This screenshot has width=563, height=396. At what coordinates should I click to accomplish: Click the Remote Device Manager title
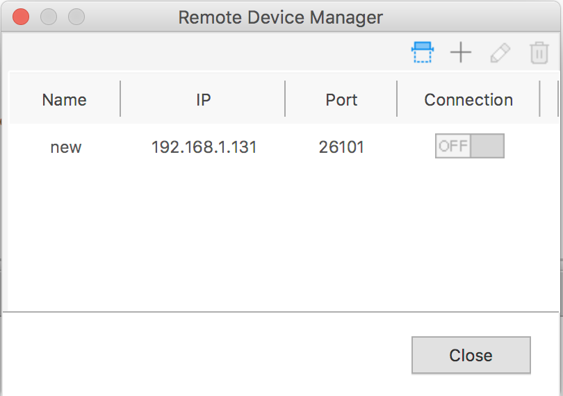281,17
